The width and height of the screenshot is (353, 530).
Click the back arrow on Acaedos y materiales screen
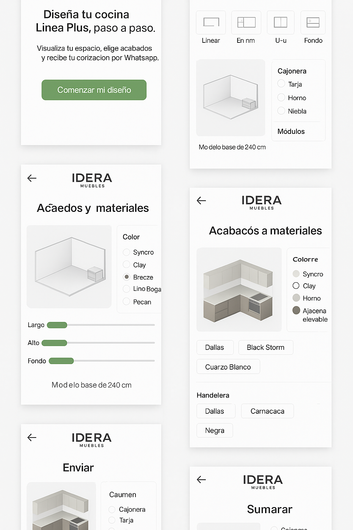coord(31,178)
